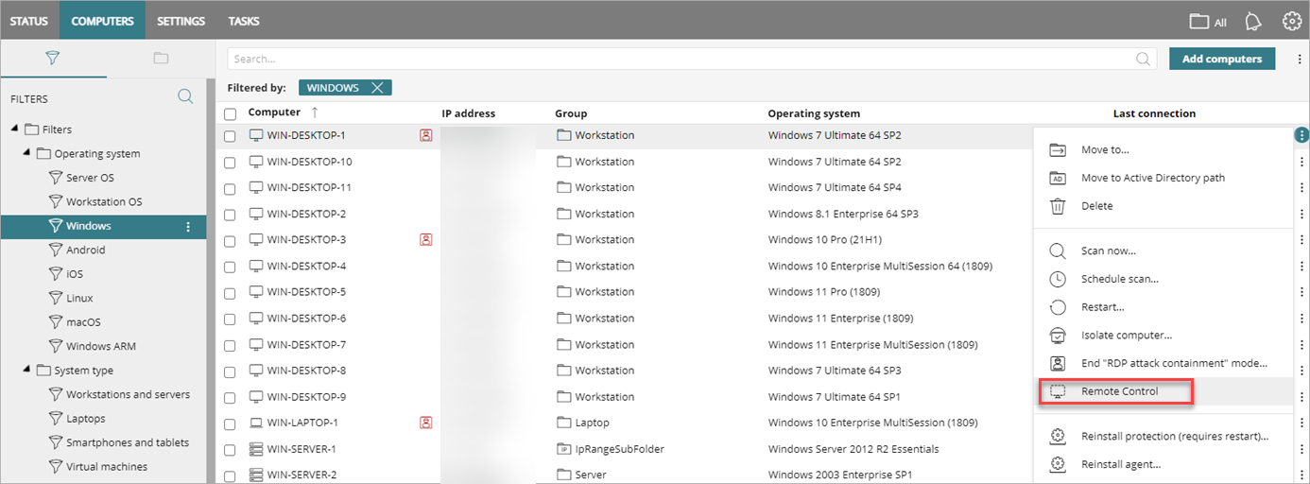1310x484 pixels.
Task: Tick the checkbox for WIN-DESKTOP-10
Action: (x=230, y=162)
